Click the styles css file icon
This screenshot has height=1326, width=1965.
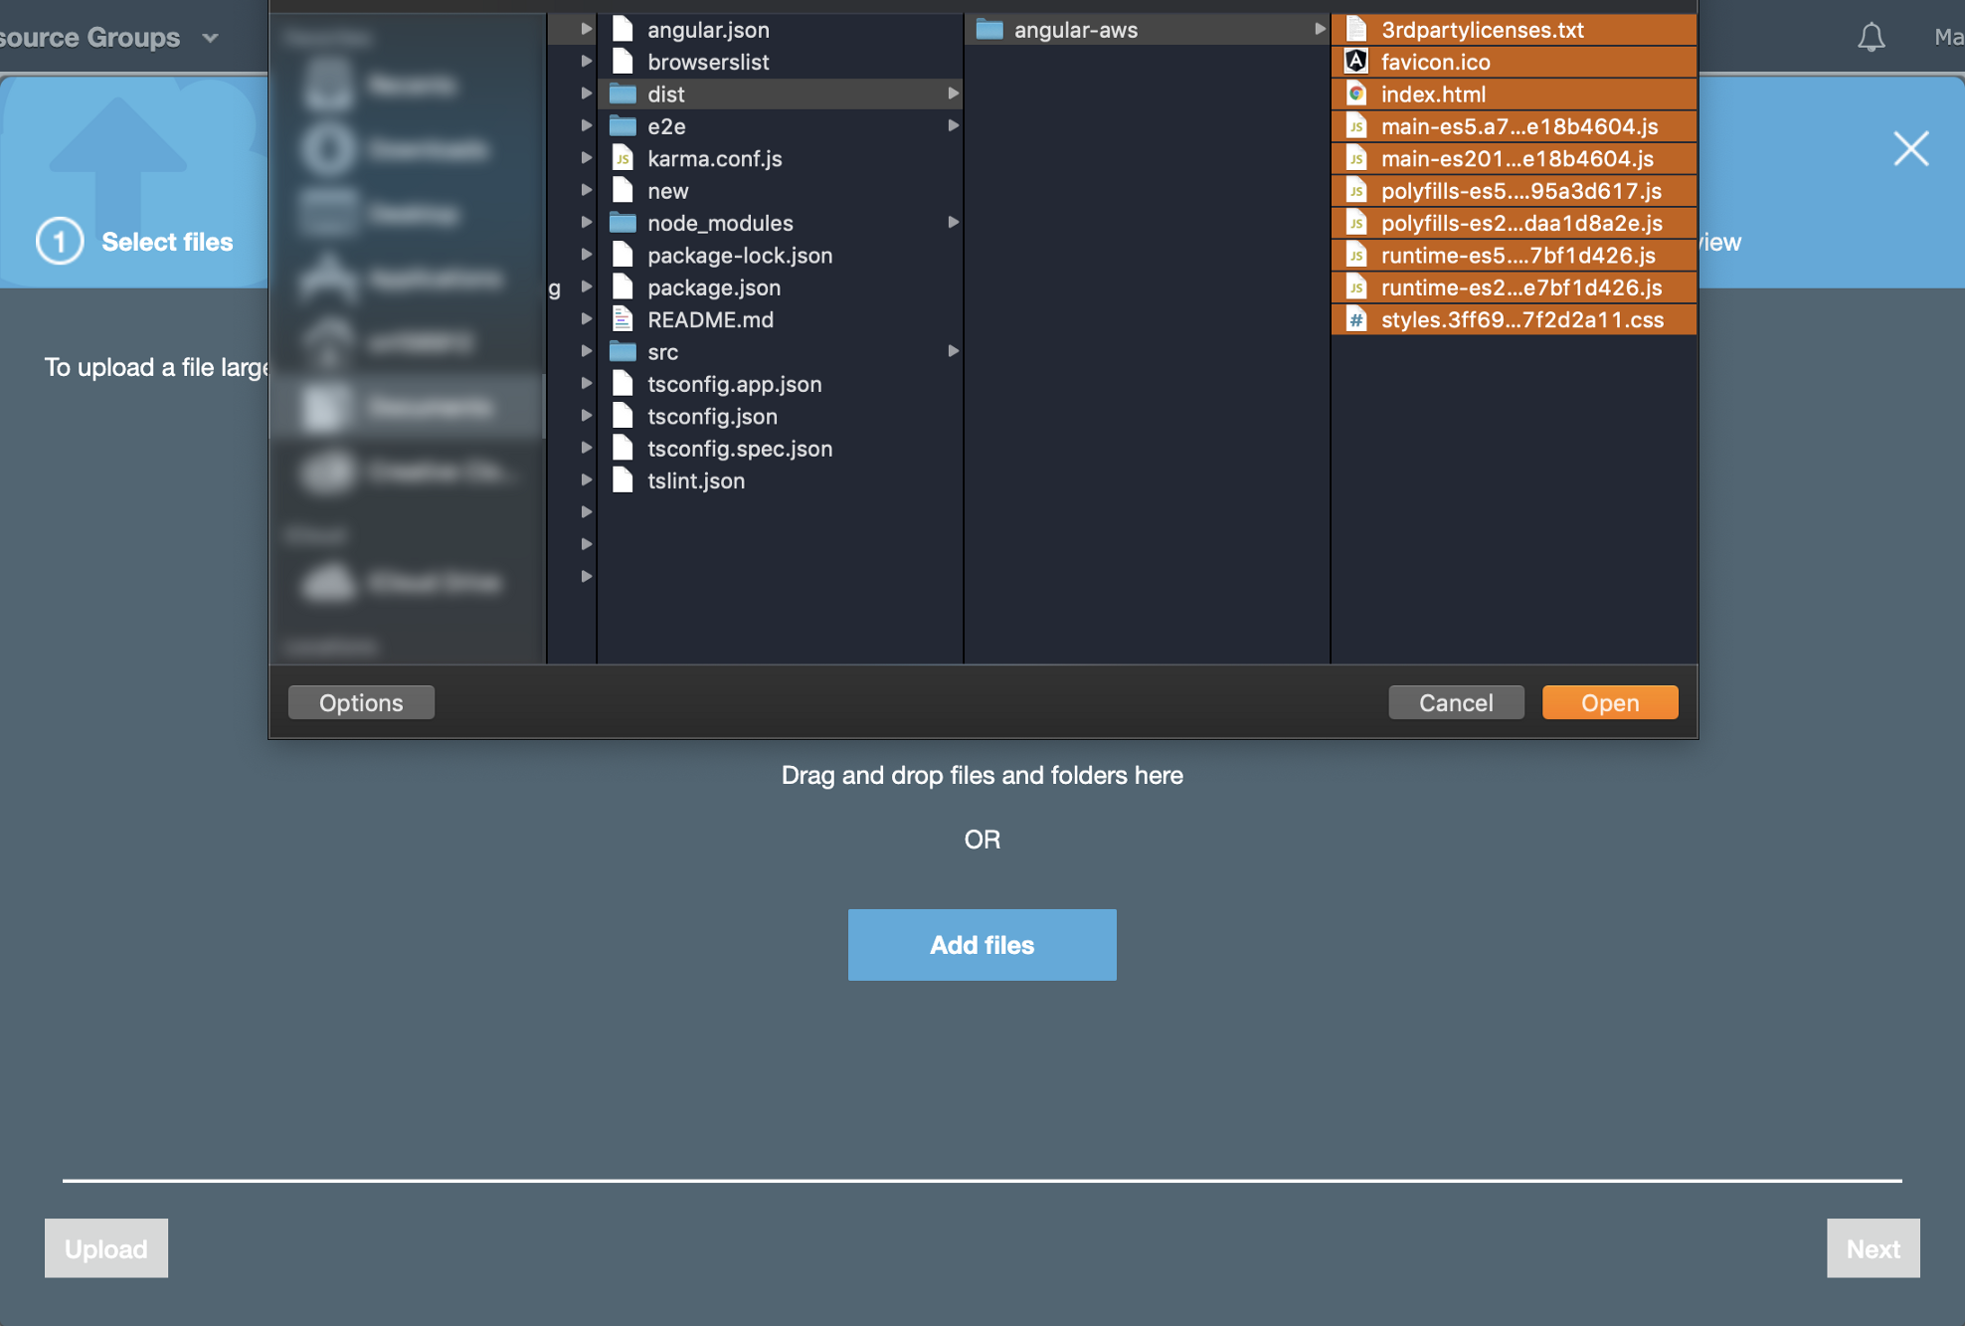(x=1356, y=319)
